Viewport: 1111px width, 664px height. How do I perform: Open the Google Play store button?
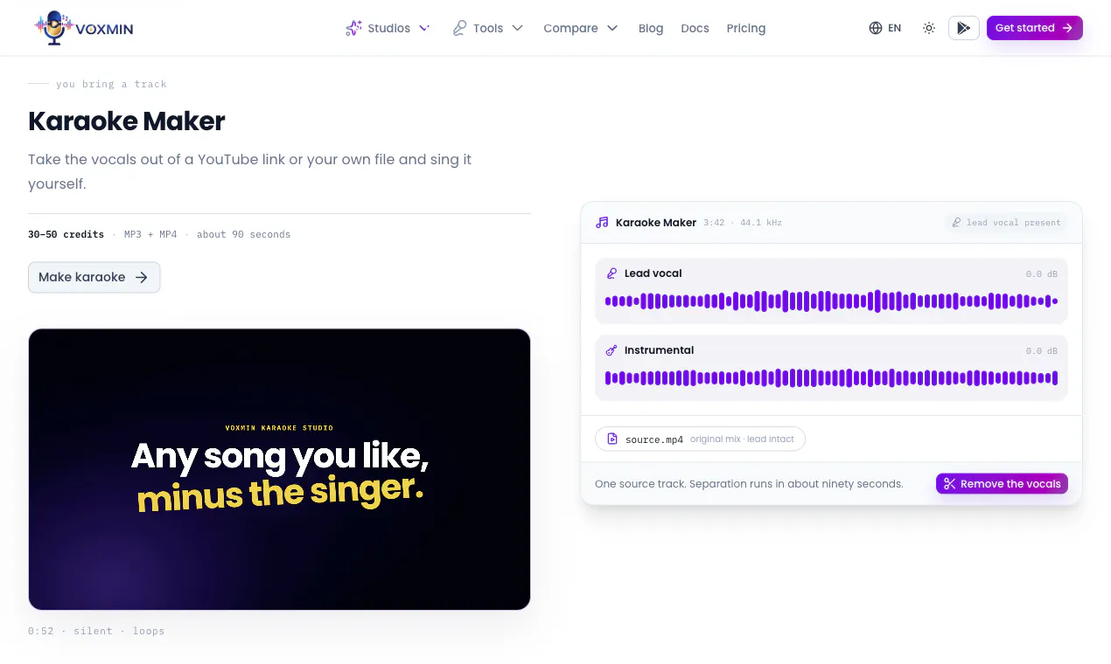(x=963, y=28)
